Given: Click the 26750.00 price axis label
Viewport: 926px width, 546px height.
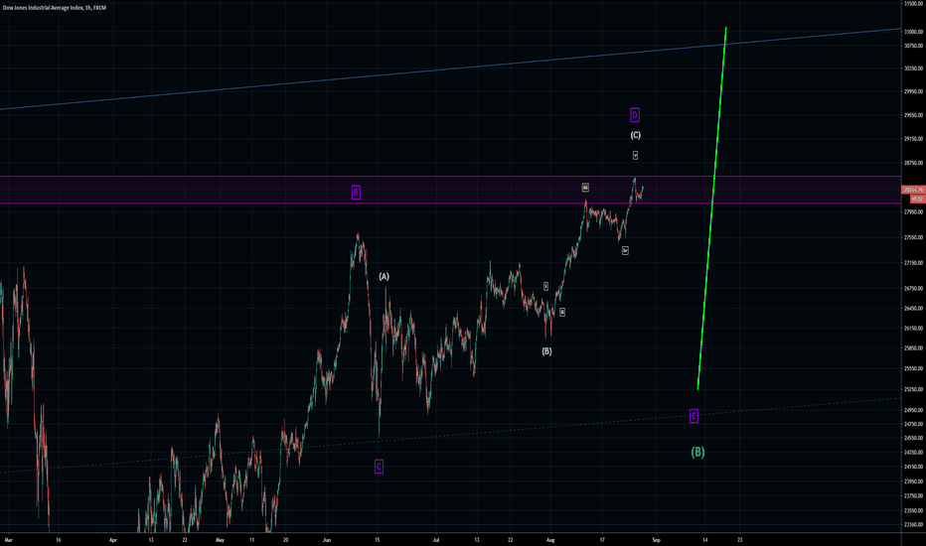Looking at the screenshot, I should [x=913, y=289].
